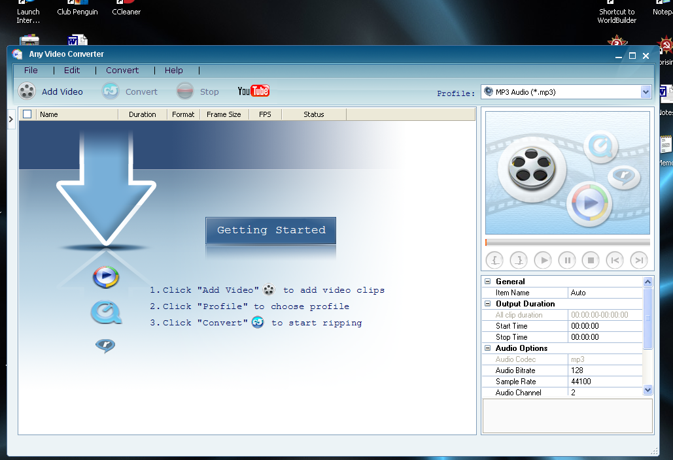This screenshot has width=673, height=460.
Task: Click the Audio Bitrate value field
Action: click(605, 370)
